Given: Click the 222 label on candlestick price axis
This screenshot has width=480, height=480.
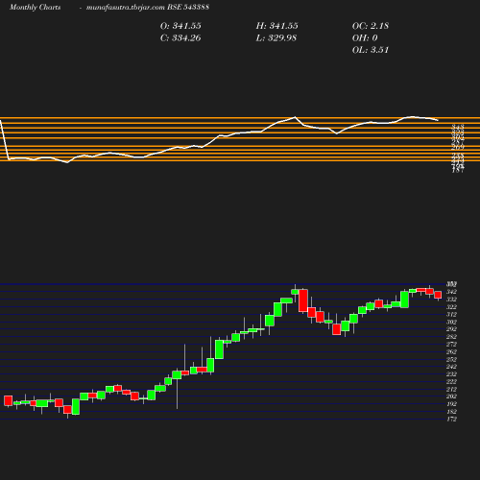Looking at the screenshot, I should click(x=451, y=382).
